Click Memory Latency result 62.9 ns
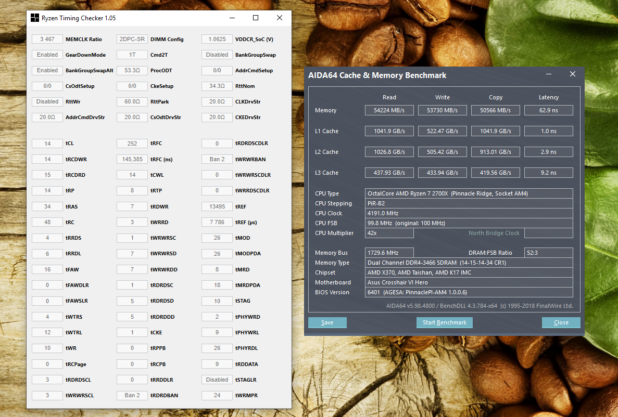Image resolution: width=618 pixels, height=417 pixels. coord(549,110)
